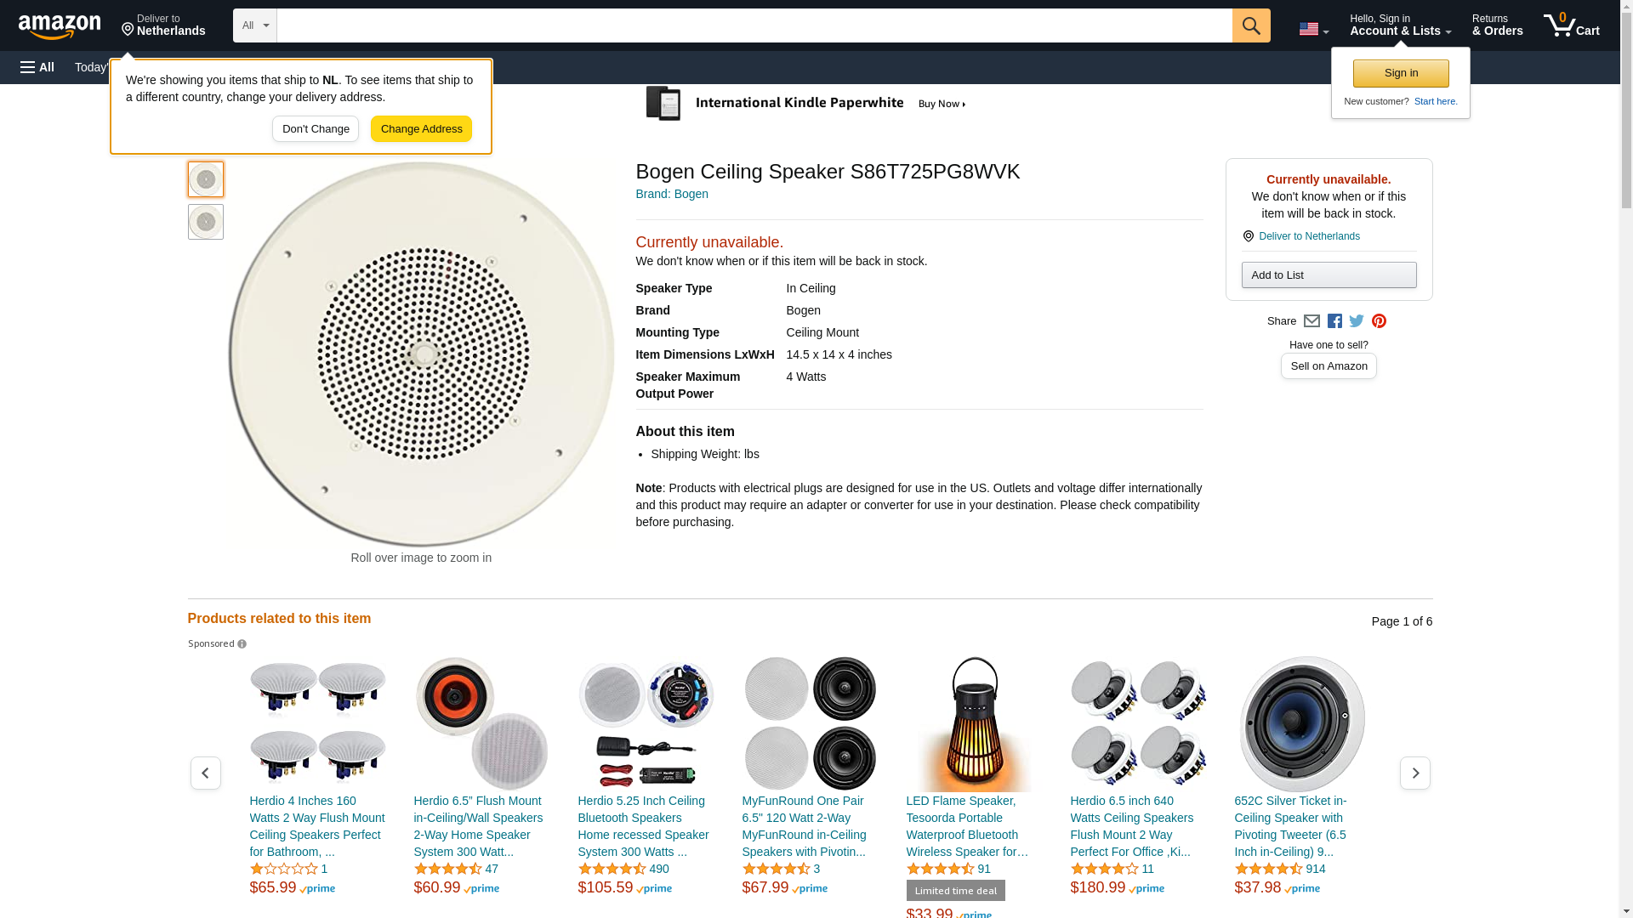Image resolution: width=1633 pixels, height=918 pixels.
Task: Open the All hamburger menu
Action: pos(37,67)
